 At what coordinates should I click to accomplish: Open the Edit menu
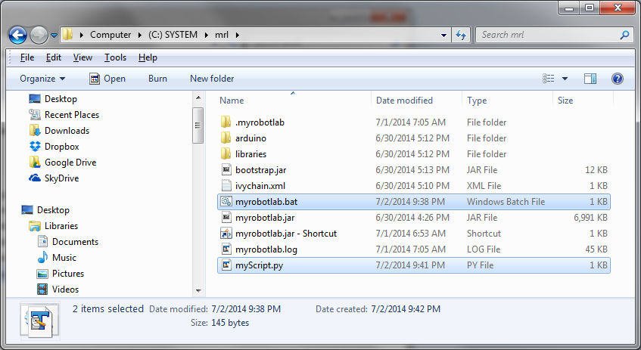(54, 57)
